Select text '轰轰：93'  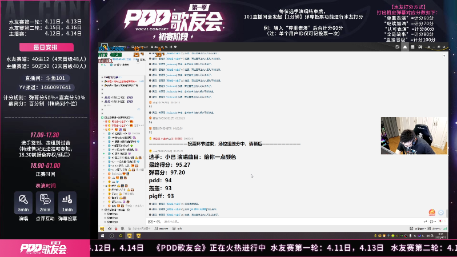coord(160,188)
